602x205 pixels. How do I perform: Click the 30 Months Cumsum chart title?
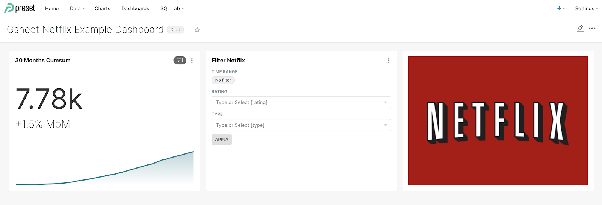pyautogui.click(x=43, y=60)
